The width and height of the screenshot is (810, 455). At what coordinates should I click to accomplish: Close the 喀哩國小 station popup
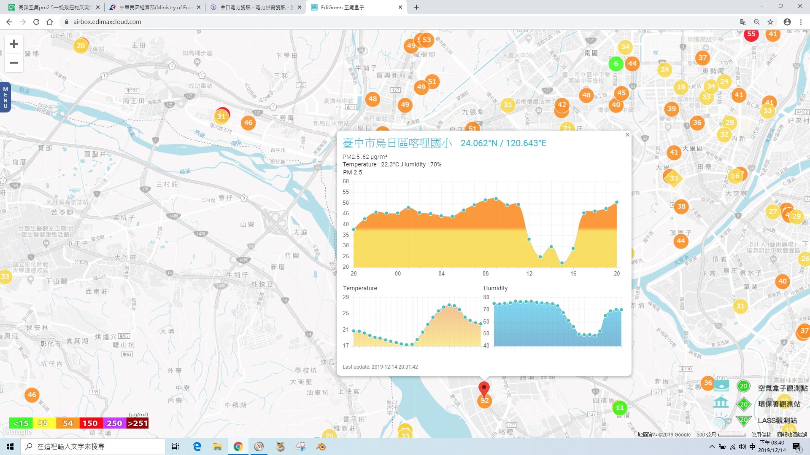(627, 135)
